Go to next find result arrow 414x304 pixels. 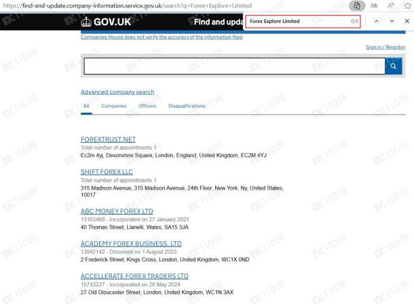tap(392, 22)
